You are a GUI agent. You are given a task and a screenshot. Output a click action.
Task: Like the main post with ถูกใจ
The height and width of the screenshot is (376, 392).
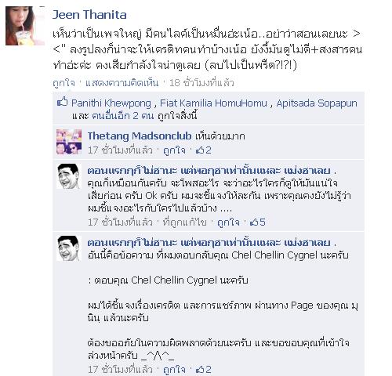[64, 83]
